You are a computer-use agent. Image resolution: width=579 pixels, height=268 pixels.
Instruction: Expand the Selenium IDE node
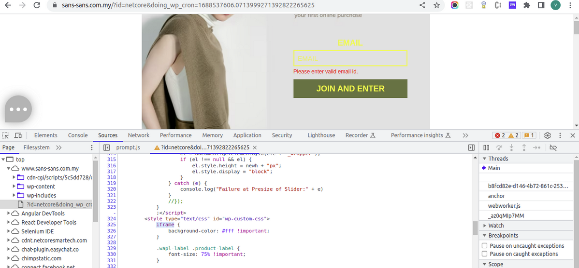coord(9,231)
